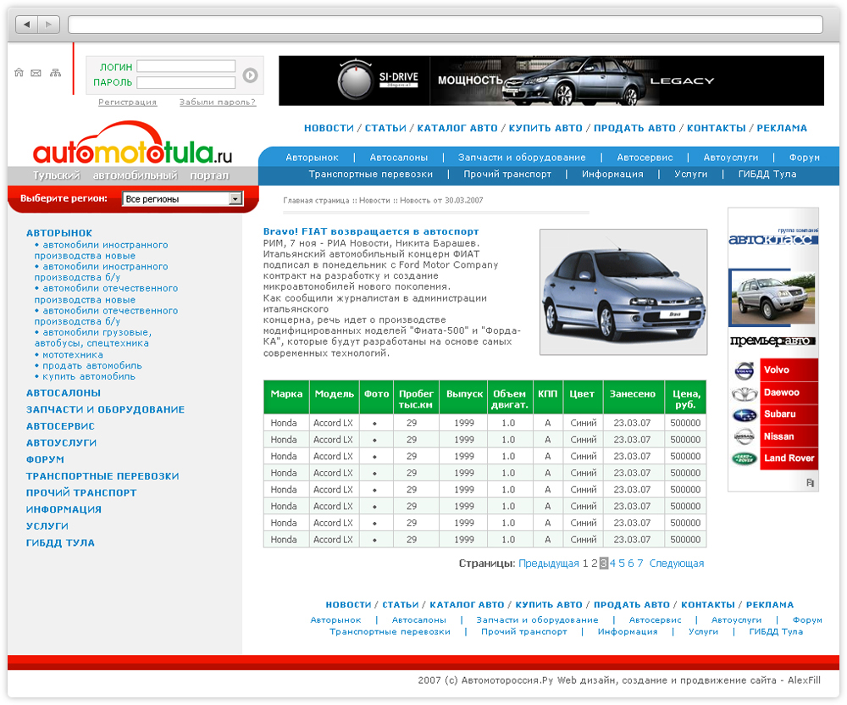Open АВТОСЕРВИС in the sidebar
847x705 pixels.
click(x=60, y=426)
